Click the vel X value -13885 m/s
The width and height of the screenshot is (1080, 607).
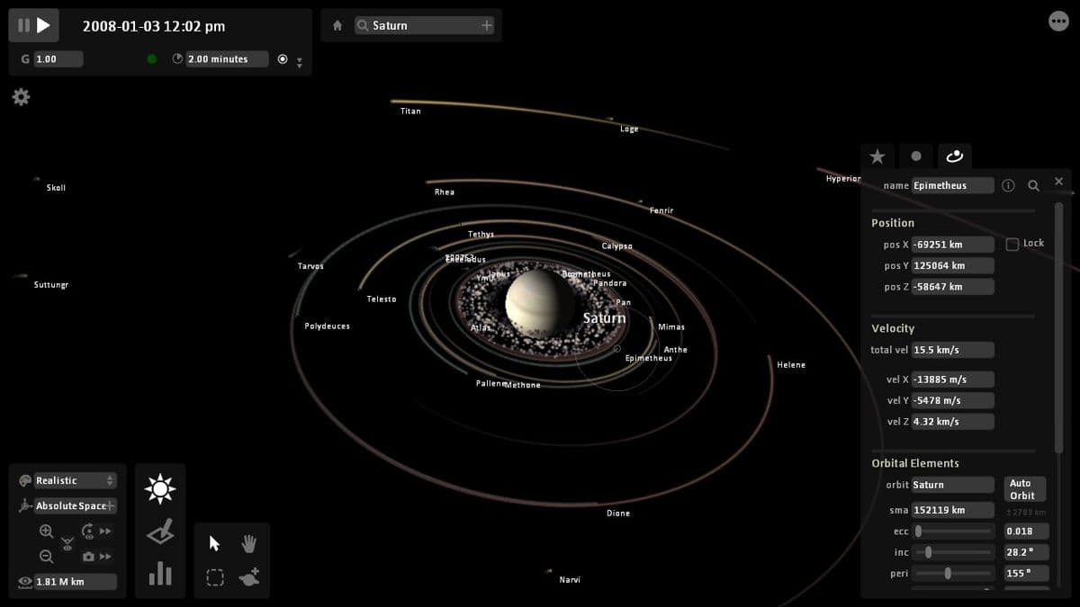click(953, 379)
